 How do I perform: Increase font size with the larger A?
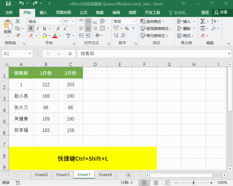coord(58,28)
